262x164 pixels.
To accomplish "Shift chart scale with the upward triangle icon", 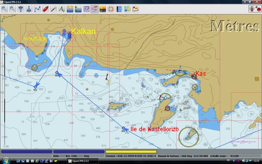I will pos(29,9).
